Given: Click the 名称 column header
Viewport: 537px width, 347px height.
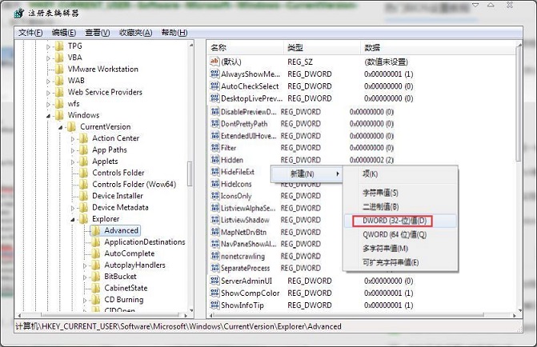Looking at the screenshot, I should point(246,47).
